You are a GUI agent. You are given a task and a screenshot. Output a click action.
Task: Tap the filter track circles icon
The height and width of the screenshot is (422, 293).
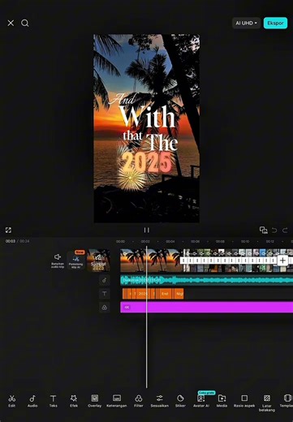[x=105, y=308]
